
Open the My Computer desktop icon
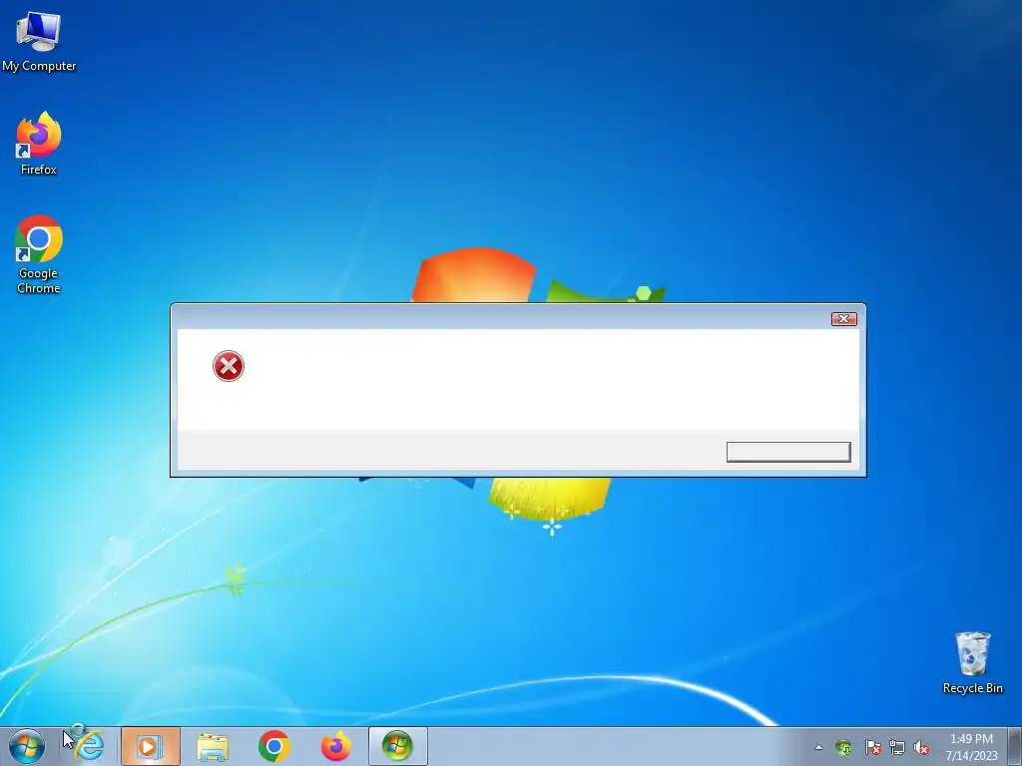(39, 40)
